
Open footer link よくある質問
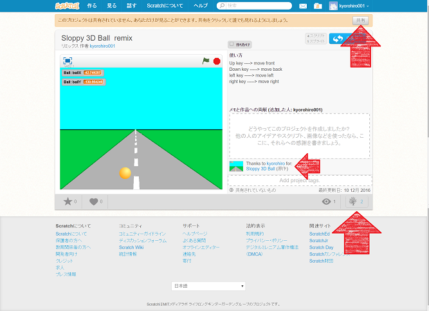[x=194, y=240]
